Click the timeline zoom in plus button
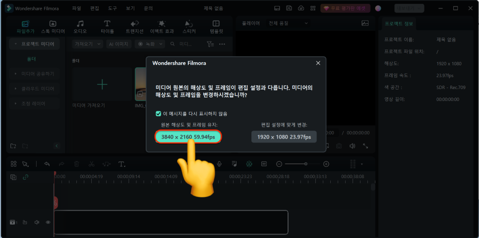The image size is (479, 238). pos(326,164)
